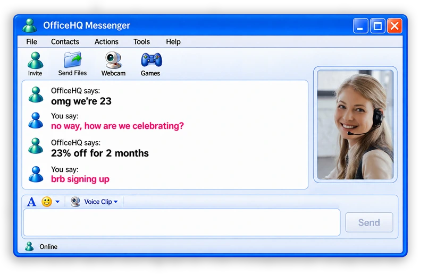The image size is (428, 276).
Task: Close the Messenger window
Action: [395, 26]
